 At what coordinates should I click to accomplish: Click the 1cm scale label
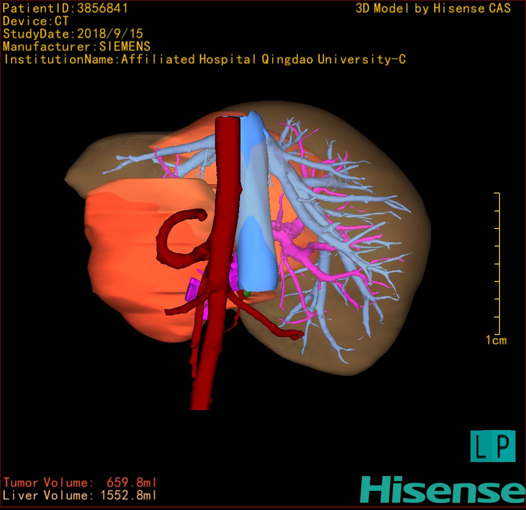496,340
